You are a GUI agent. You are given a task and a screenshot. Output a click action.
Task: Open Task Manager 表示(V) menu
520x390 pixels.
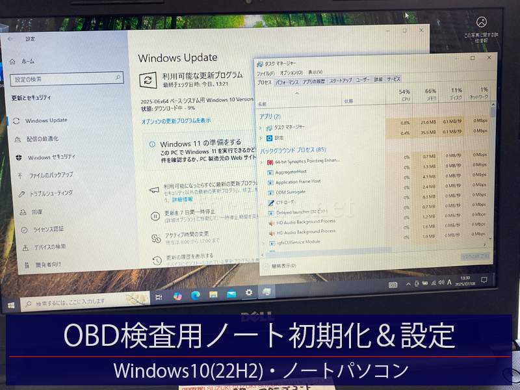click(x=315, y=72)
